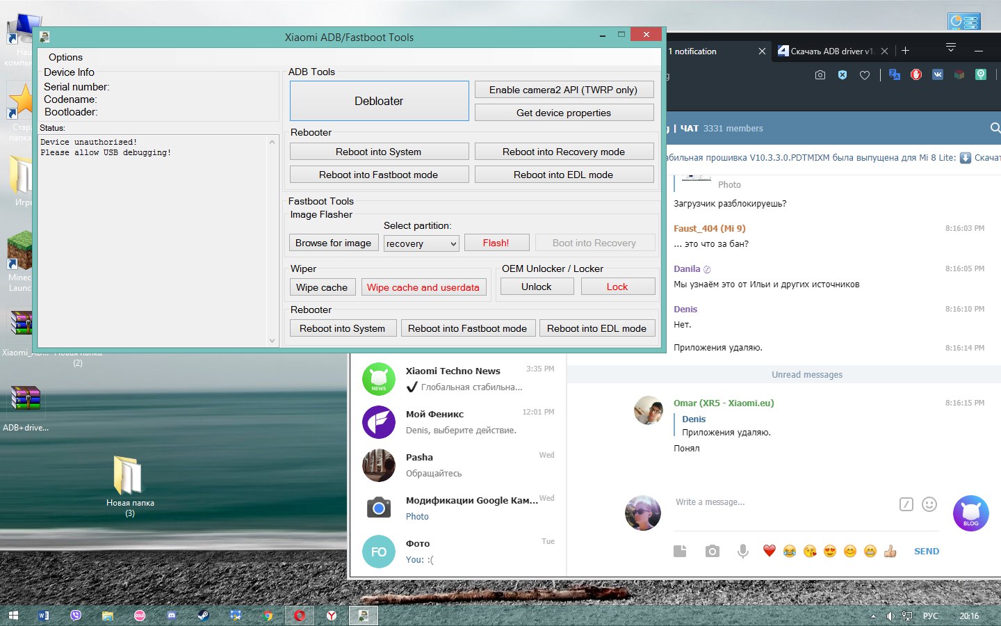
Task: Click the Status log text area
Action: tap(152, 241)
